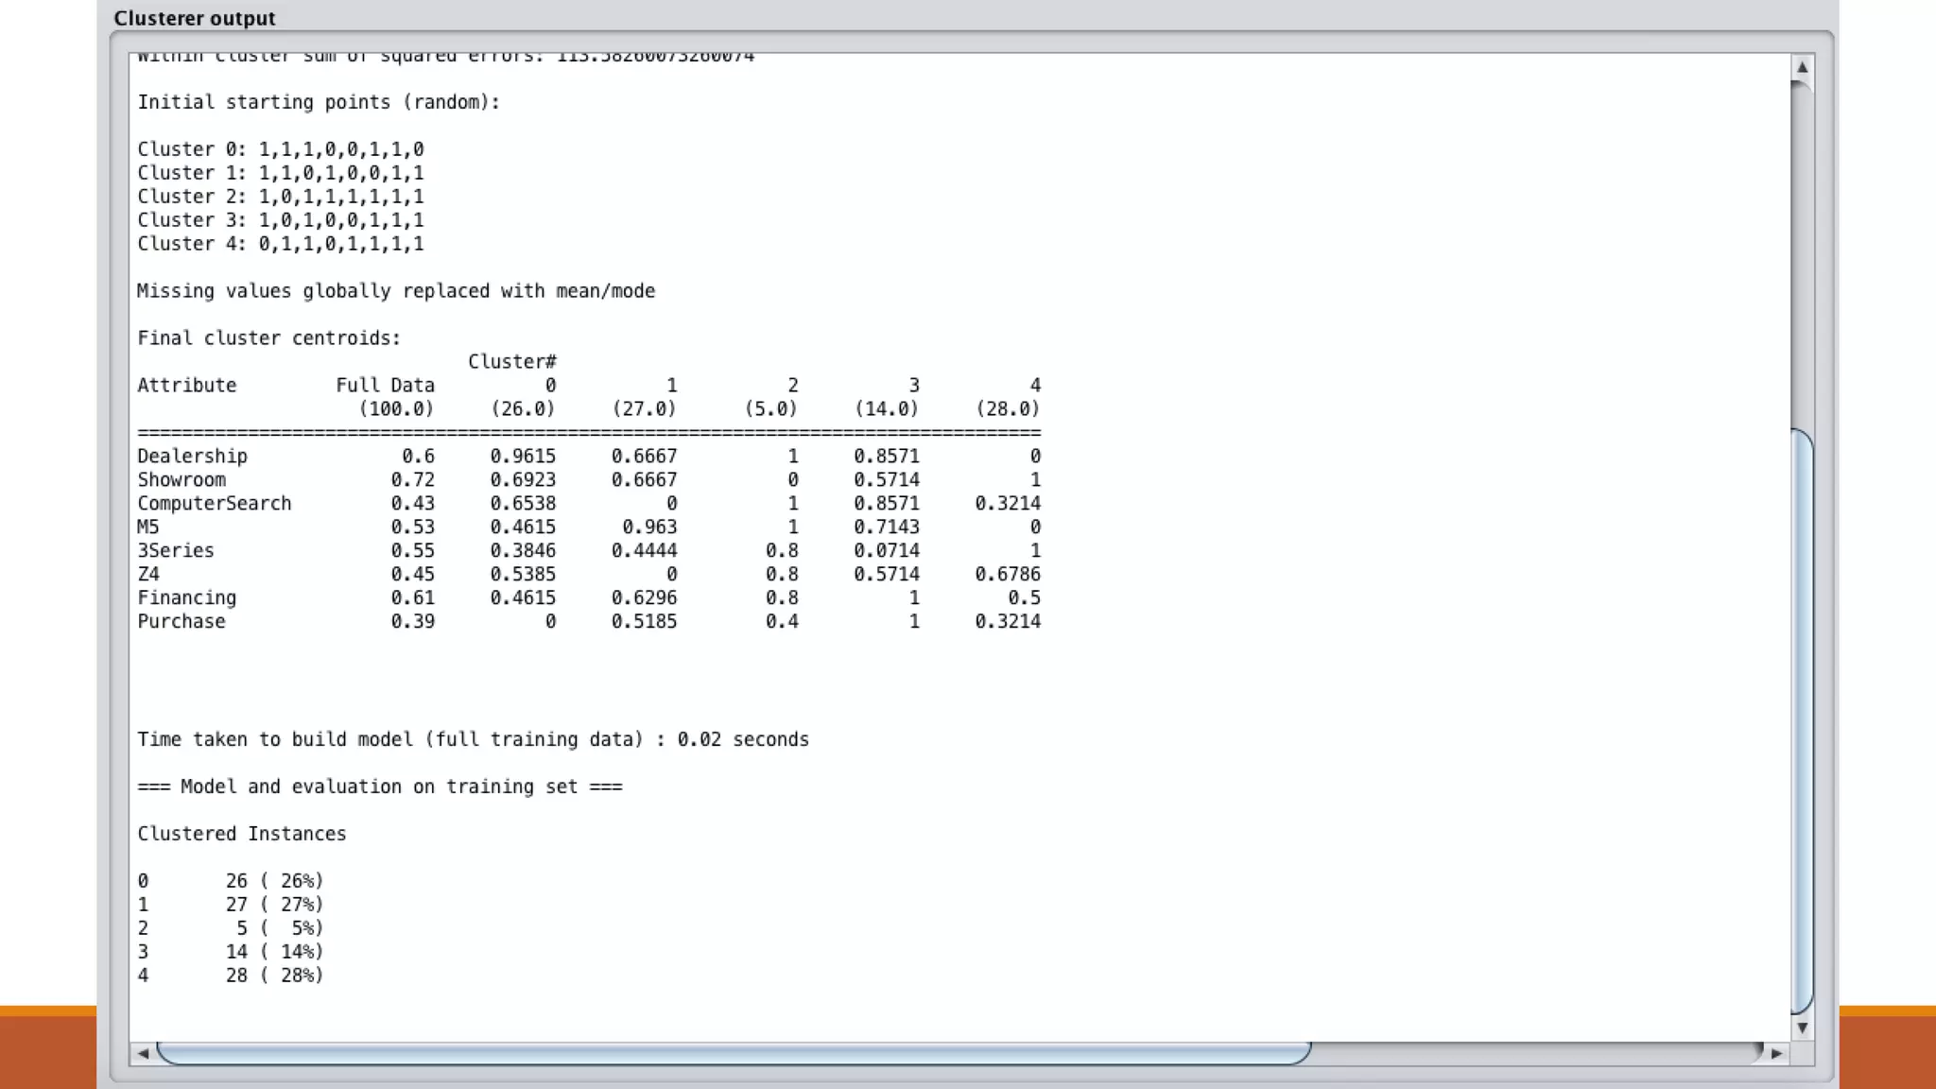Click the 'Clustered Instances' heading
Screen dimensions: 1936x1089
tap(242, 834)
